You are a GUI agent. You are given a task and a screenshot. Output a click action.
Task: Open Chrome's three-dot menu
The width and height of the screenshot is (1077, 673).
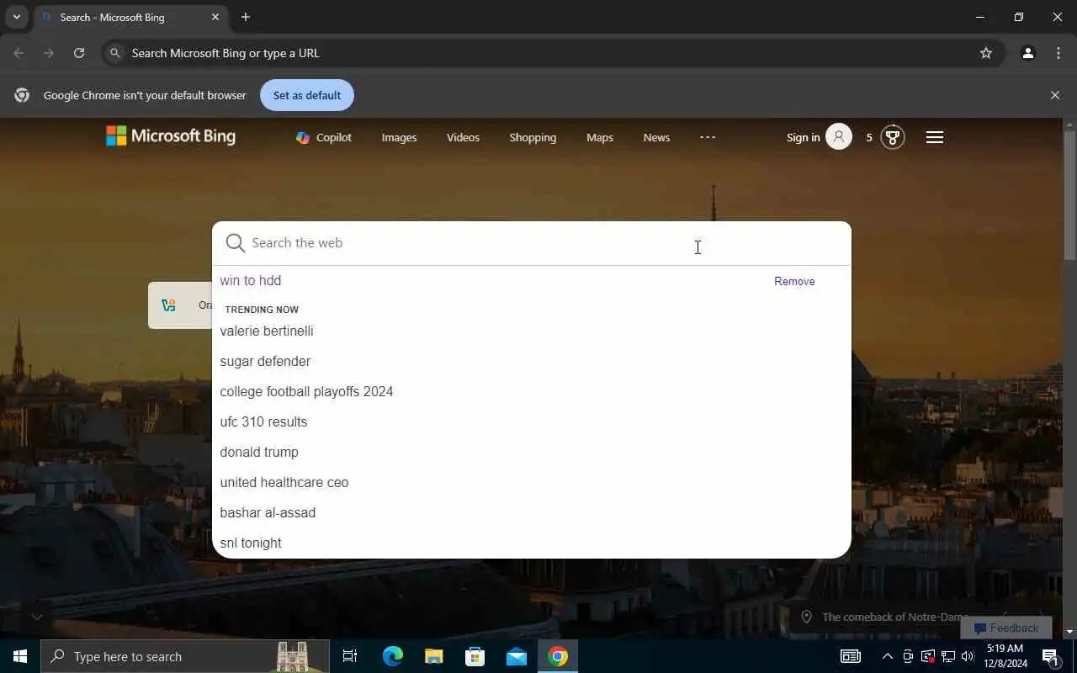[x=1058, y=53]
